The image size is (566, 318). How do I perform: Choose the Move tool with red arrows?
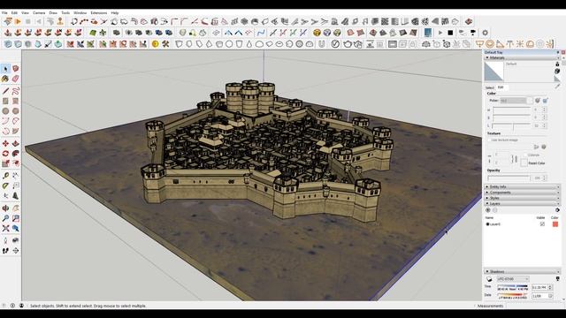click(5, 143)
